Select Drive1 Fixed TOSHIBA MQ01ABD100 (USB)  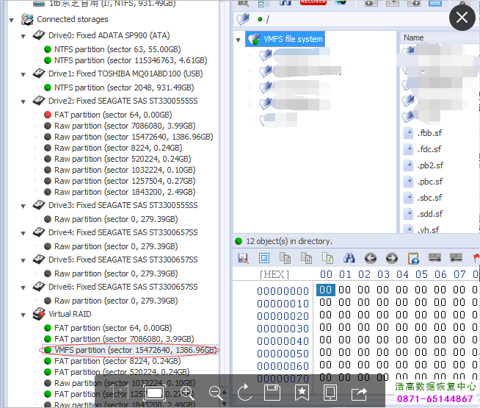[x=122, y=74]
